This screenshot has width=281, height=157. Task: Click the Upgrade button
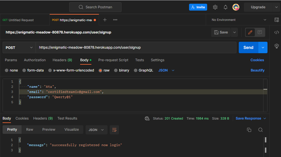[258, 7]
